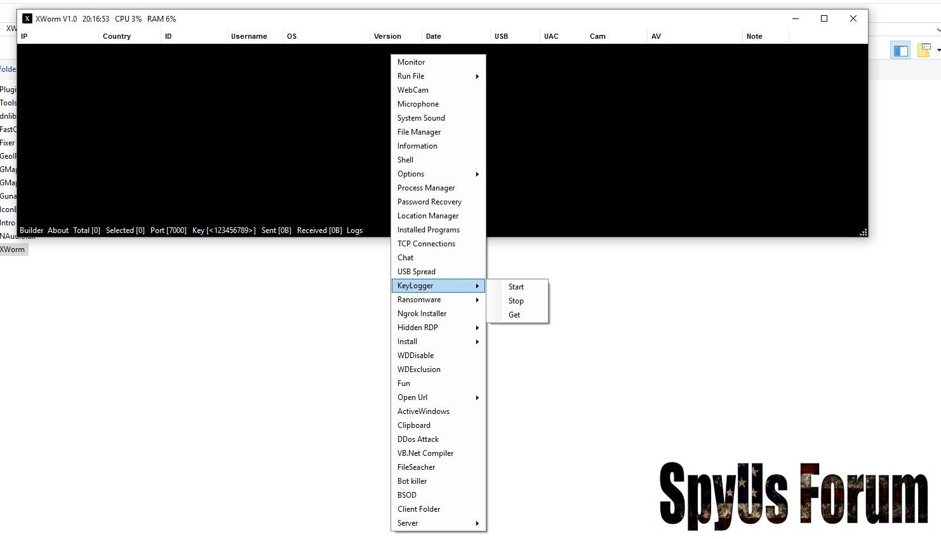Viewport: 941px width, 539px height.
Task: Click About in the status bar
Action: pyautogui.click(x=58, y=230)
